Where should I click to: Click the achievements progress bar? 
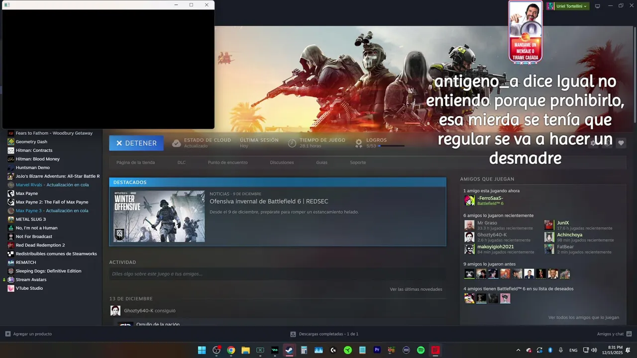tap(391, 146)
